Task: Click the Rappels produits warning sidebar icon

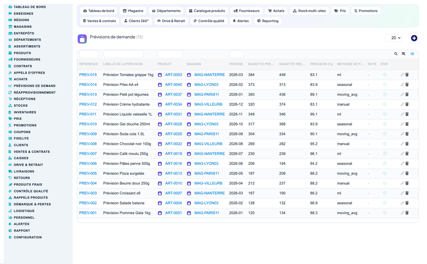Action: [10, 198]
